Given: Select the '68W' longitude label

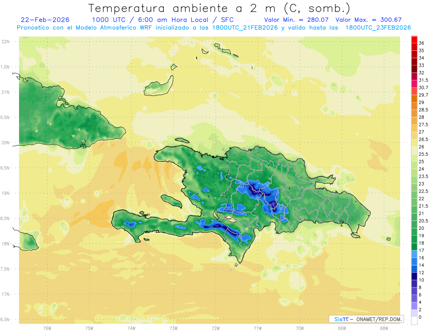Looking at the screenshot, I should click(384, 328).
